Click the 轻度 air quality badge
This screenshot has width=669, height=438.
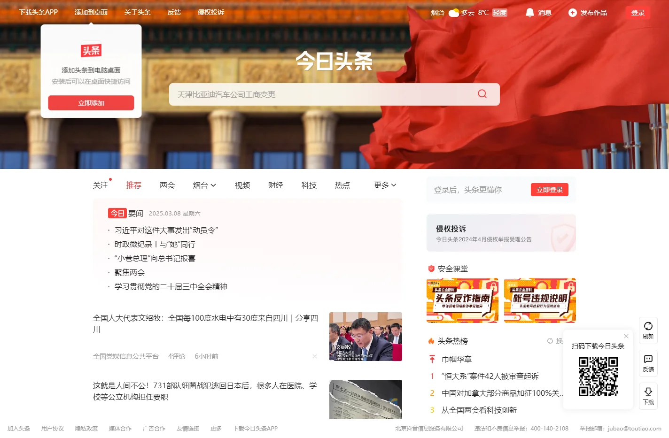(500, 13)
